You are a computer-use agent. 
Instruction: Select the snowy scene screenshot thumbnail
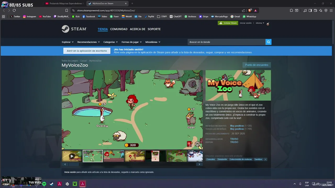195,156
